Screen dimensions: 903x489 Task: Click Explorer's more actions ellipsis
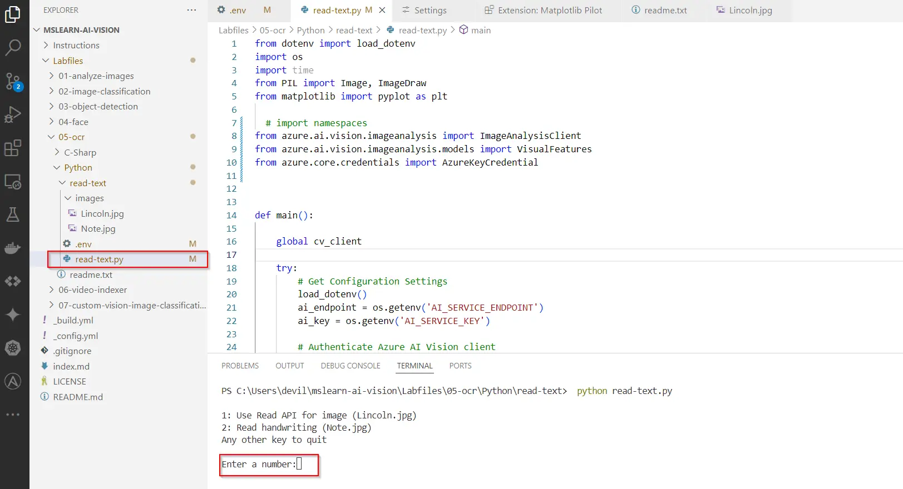(191, 10)
